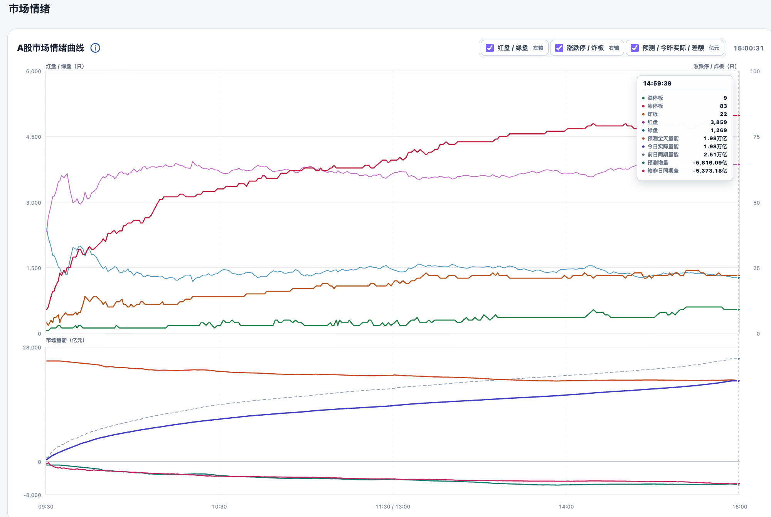Click the 15:00 time axis label

click(740, 507)
